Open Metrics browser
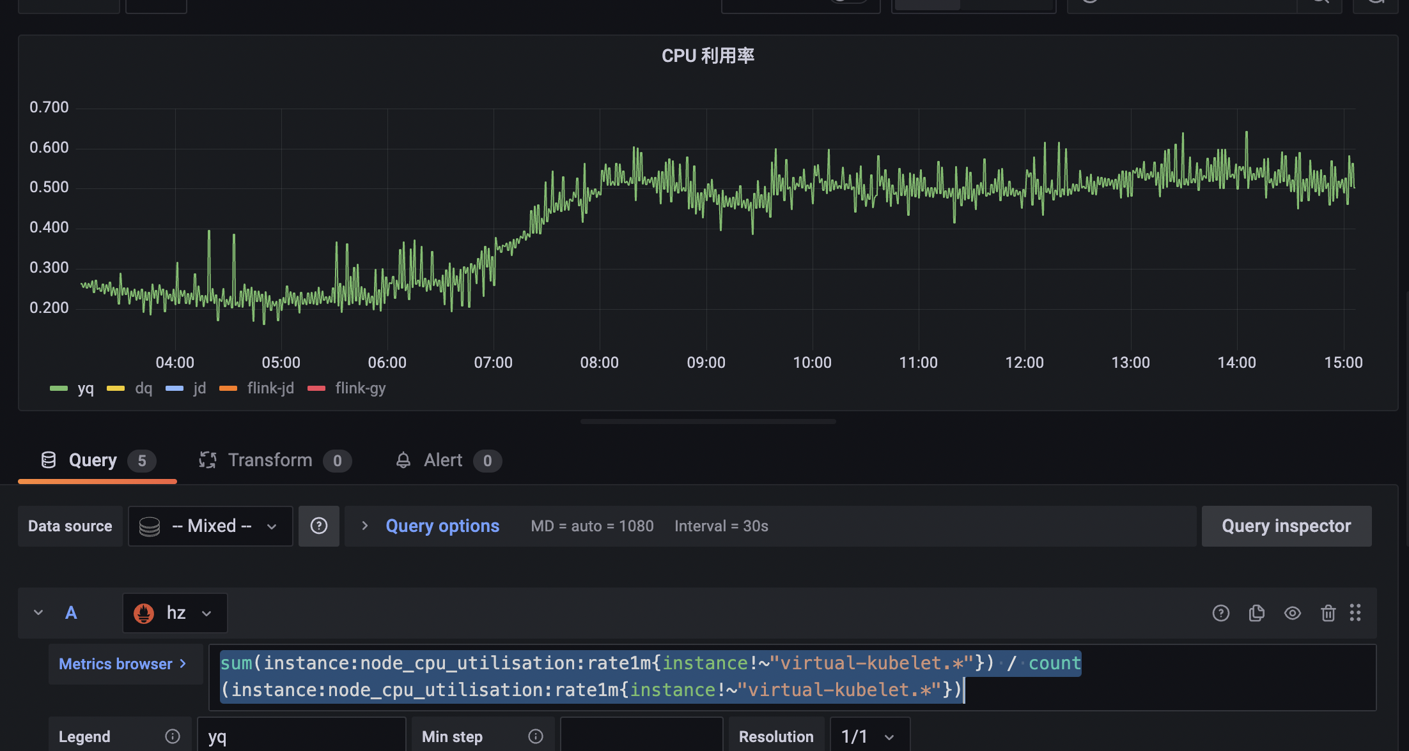This screenshot has height=751, width=1409. tap(123, 664)
